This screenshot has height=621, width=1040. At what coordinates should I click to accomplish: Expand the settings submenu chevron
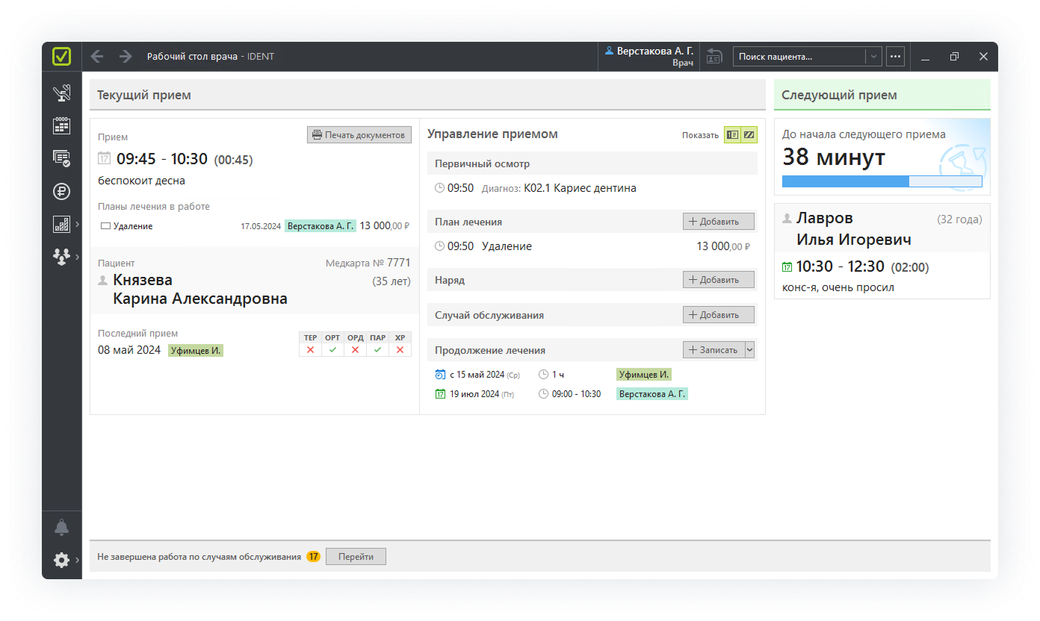pyautogui.click(x=78, y=560)
